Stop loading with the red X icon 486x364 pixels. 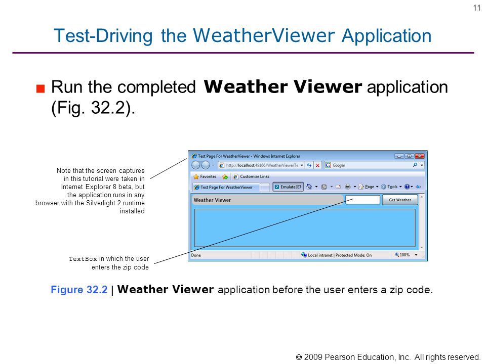tap(317, 165)
